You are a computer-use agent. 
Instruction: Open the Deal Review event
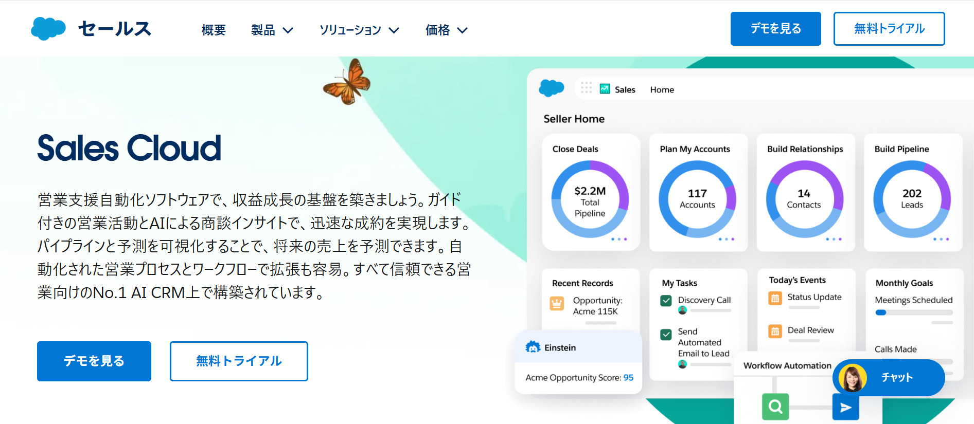tap(811, 330)
